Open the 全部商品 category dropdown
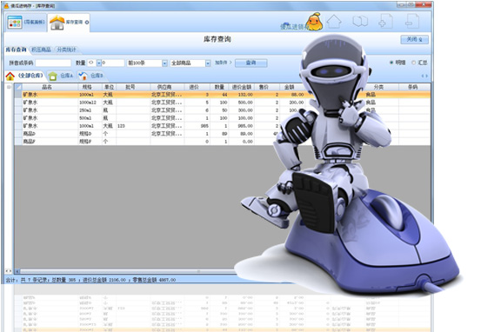This screenshot has width=481, height=332. pyautogui.click(x=208, y=63)
